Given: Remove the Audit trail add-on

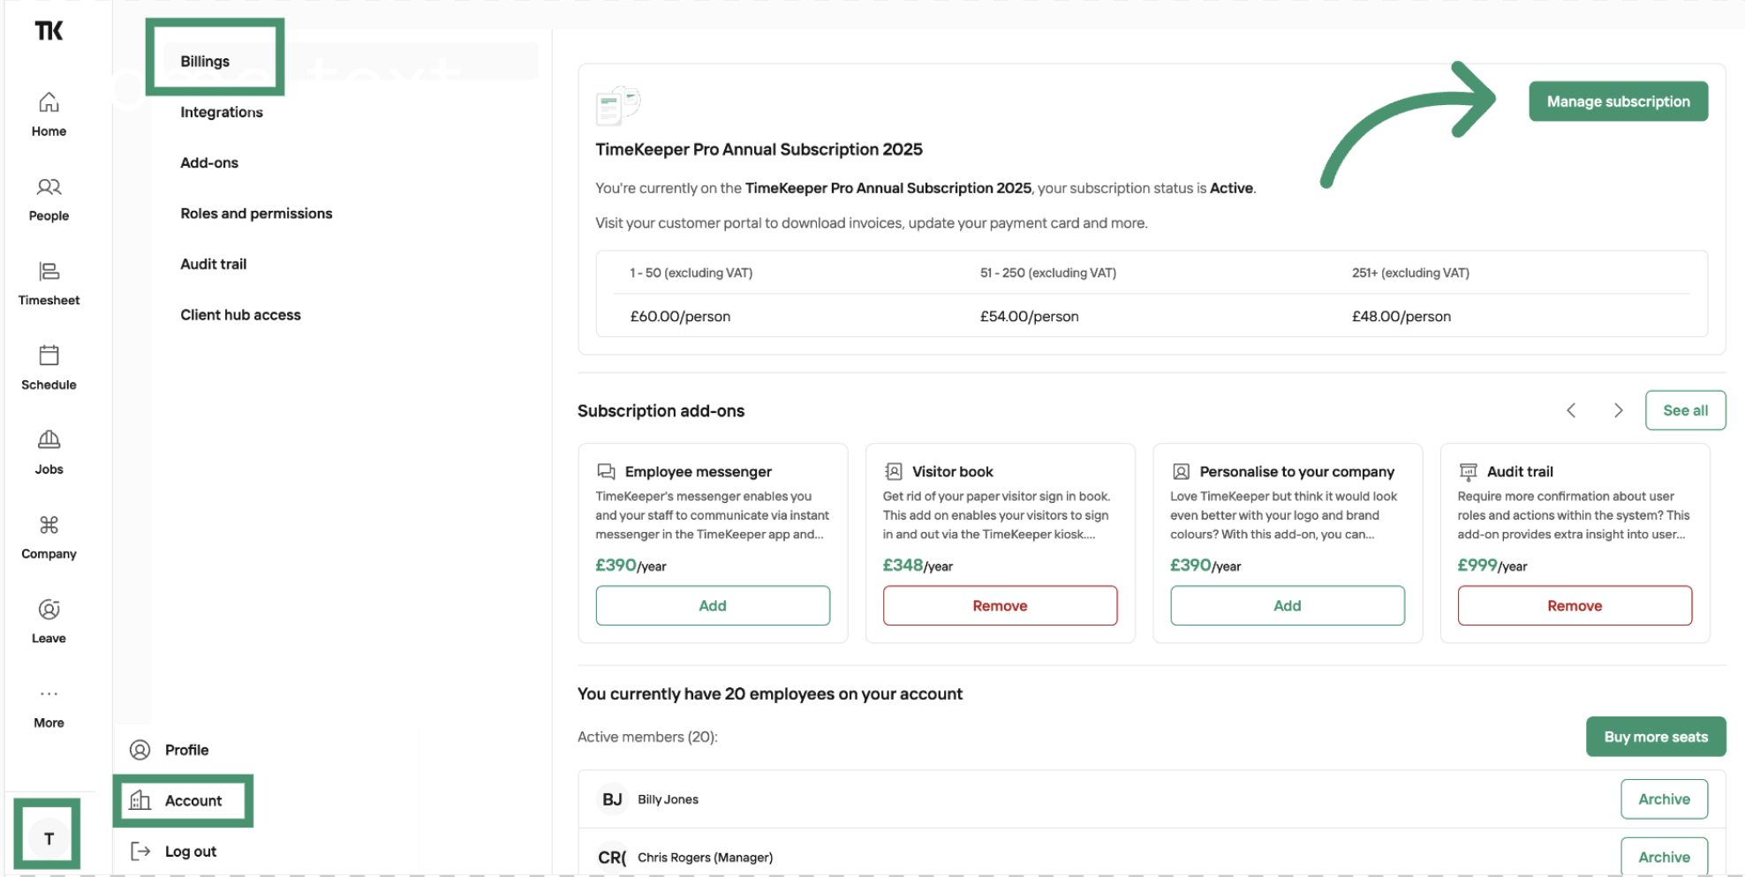Looking at the screenshot, I should click(1575, 605).
